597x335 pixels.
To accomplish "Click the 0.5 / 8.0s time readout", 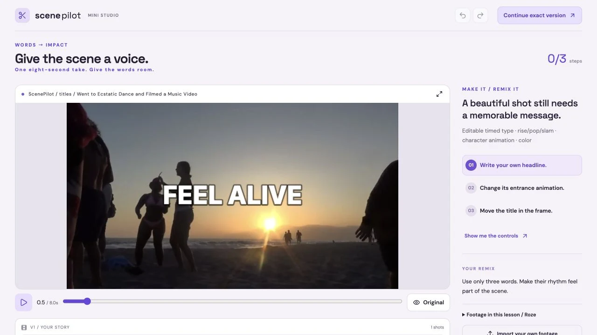I will coord(48,302).
